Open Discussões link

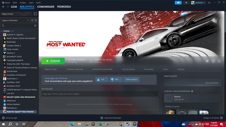(x=149, y=69)
